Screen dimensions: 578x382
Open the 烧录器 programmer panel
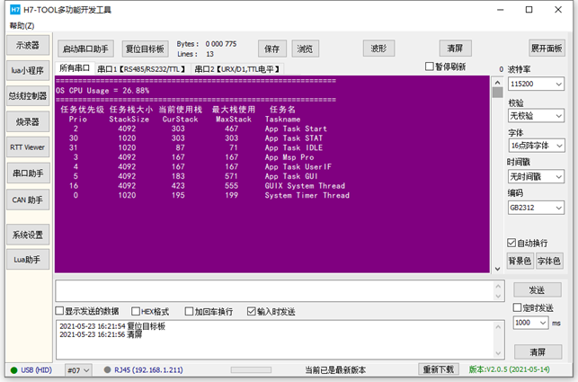coord(28,121)
